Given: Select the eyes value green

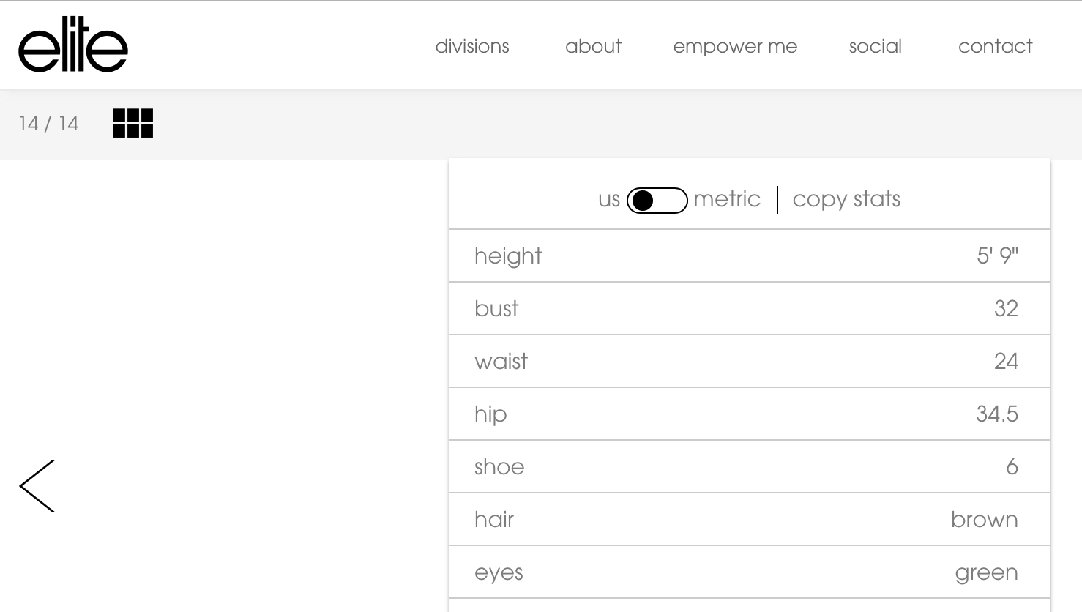Looking at the screenshot, I should tap(986, 572).
